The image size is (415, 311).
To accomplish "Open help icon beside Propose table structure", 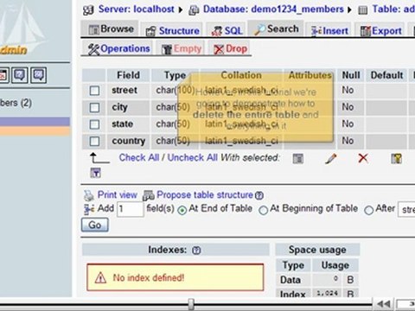I will [x=259, y=196].
